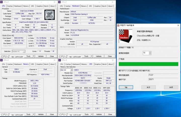Click the CPU-Z app icon in top-left window title
This screenshot has width=181, height=117.
[2, 2]
